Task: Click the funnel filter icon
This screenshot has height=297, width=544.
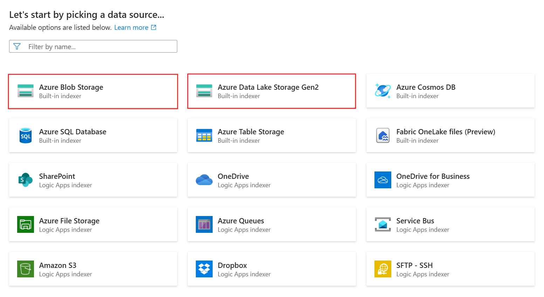Action: (x=17, y=47)
